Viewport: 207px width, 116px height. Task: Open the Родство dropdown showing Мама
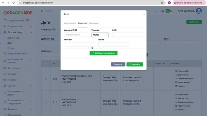100,35
